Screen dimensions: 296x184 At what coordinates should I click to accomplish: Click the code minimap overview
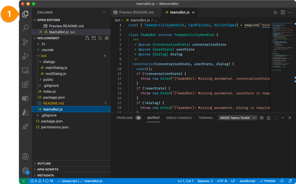[x=282, y=47]
